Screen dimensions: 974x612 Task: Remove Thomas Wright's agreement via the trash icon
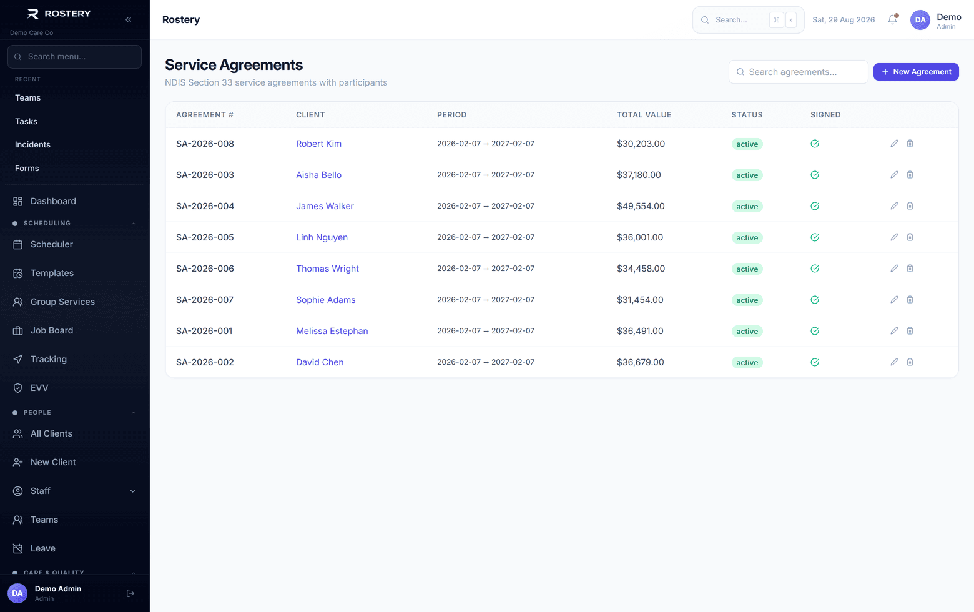tap(910, 269)
